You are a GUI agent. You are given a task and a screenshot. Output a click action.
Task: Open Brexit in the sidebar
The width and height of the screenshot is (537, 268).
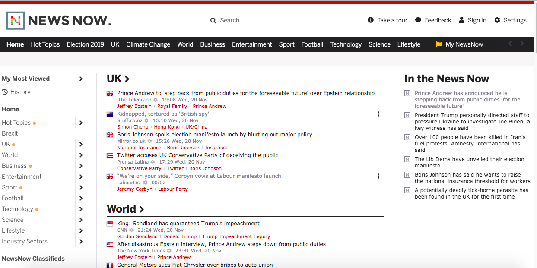[x=10, y=133]
